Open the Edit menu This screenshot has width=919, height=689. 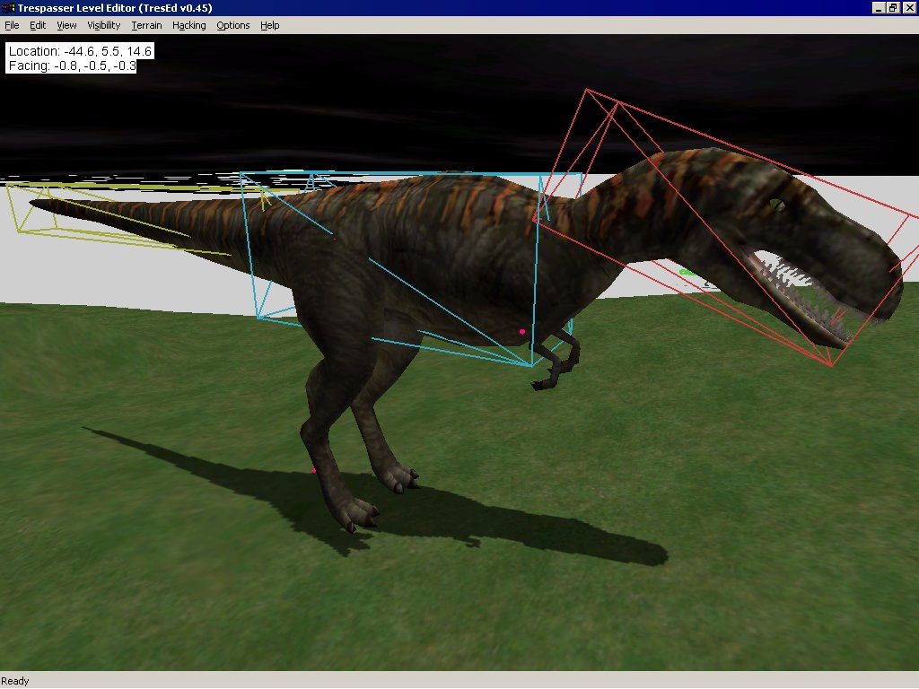point(38,25)
